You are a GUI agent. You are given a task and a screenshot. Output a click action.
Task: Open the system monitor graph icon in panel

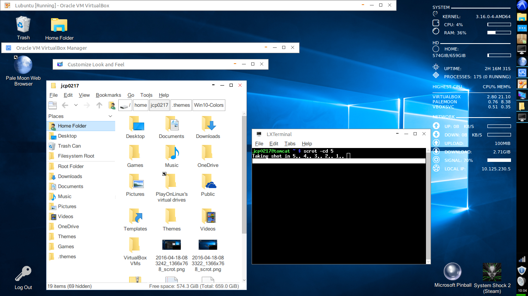coord(522,72)
